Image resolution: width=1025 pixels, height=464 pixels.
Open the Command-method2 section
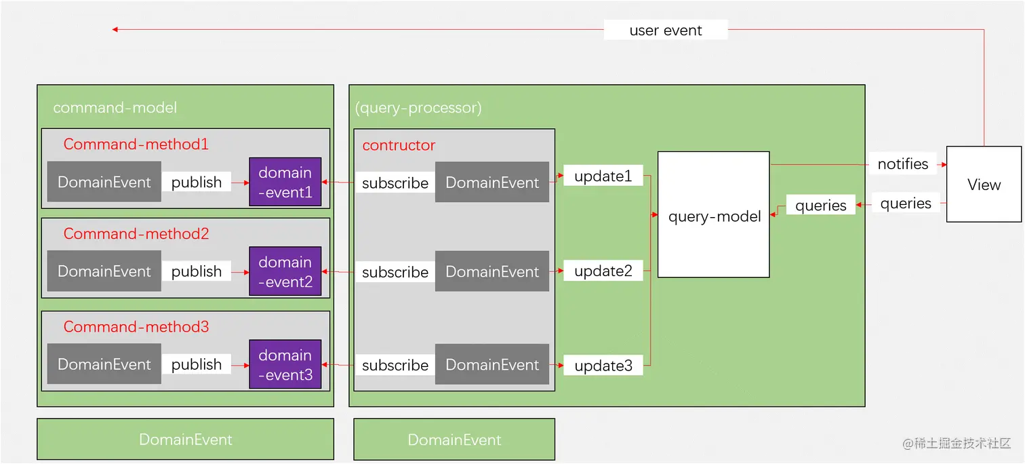click(x=136, y=233)
